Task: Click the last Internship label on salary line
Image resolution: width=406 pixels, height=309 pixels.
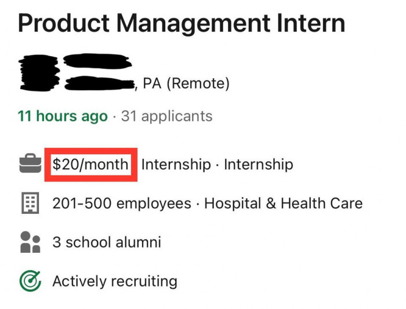Action: pyautogui.click(x=259, y=165)
